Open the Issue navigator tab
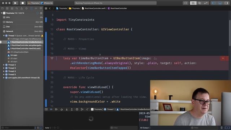The height and width of the screenshot is (130, 231). (x=22, y=8)
